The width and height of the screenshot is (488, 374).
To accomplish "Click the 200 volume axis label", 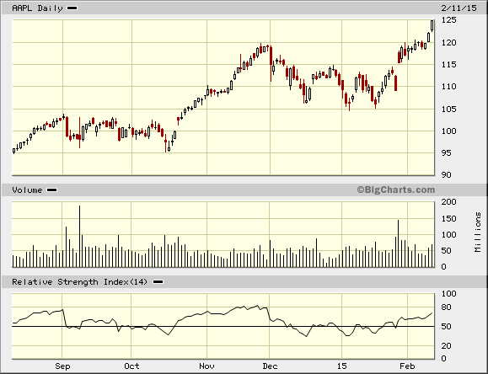I will coord(448,202).
